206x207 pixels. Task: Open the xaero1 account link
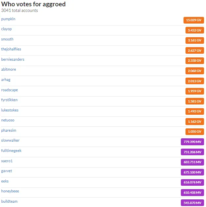7,161
